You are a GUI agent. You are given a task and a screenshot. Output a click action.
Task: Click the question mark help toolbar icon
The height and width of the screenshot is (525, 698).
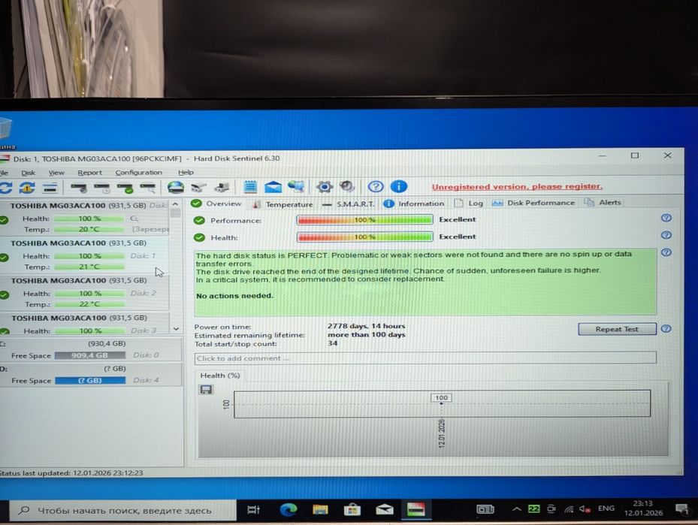[376, 186]
